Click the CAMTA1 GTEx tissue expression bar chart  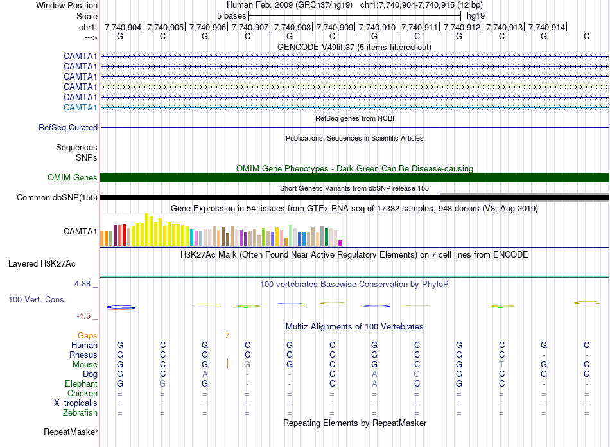(221, 229)
